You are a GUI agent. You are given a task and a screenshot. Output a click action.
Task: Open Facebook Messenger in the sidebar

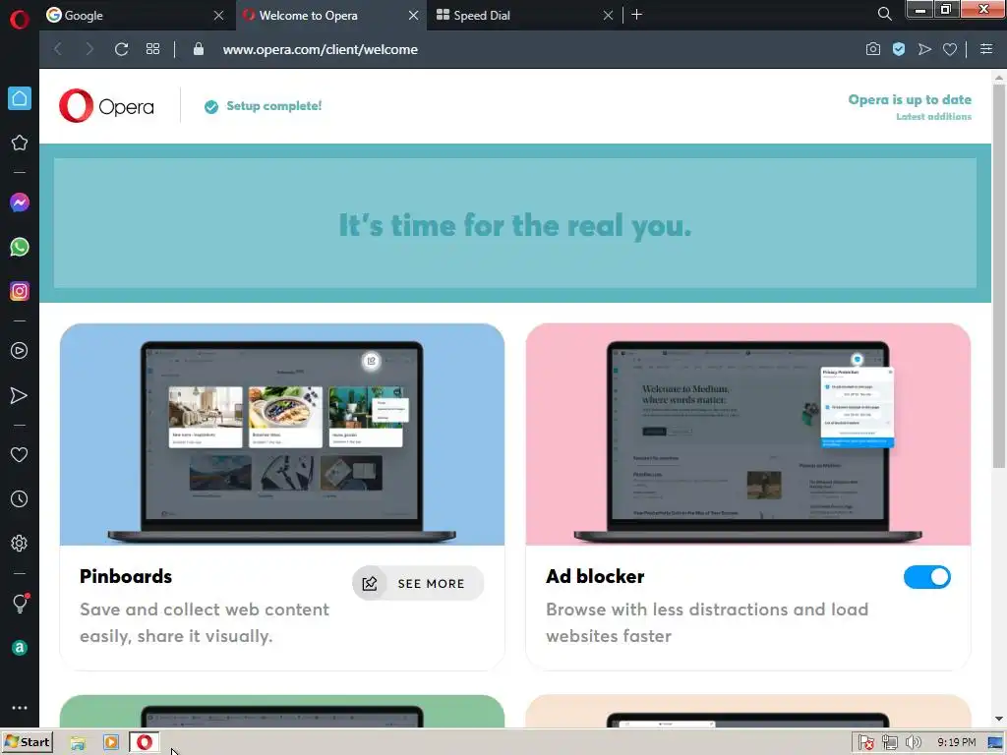pos(20,203)
